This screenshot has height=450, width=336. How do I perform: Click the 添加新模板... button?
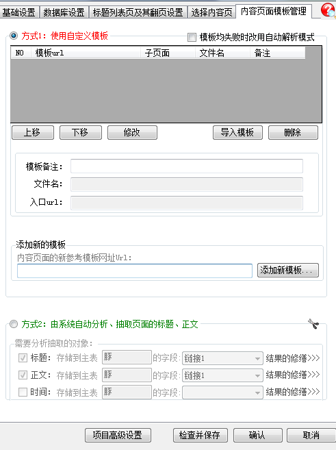pos(288,270)
